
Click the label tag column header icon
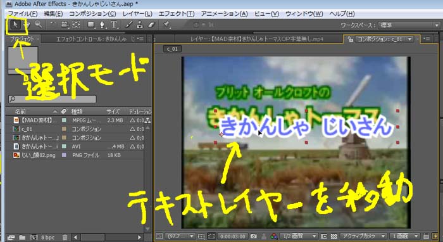[64, 111]
